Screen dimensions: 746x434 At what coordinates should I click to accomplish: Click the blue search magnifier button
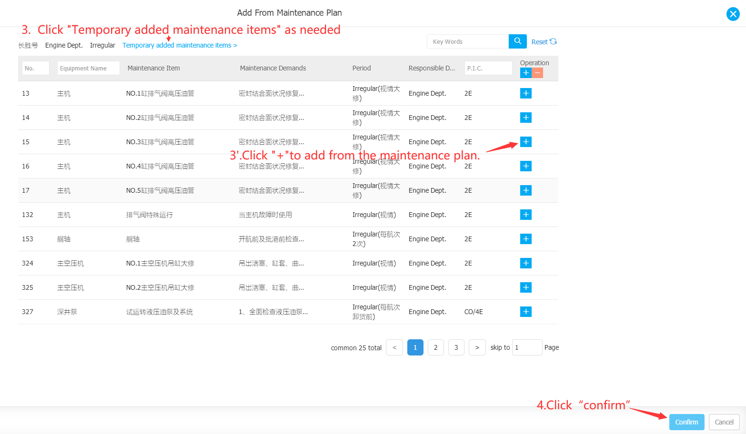517,41
